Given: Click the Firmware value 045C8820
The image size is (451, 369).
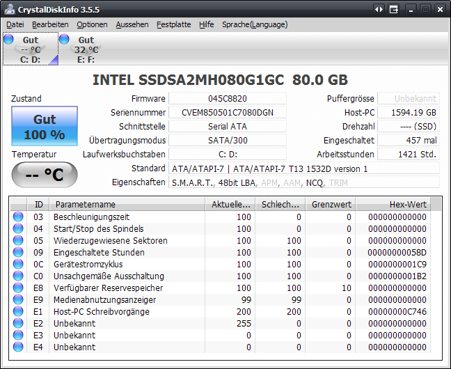Looking at the screenshot, I should click(227, 99).
